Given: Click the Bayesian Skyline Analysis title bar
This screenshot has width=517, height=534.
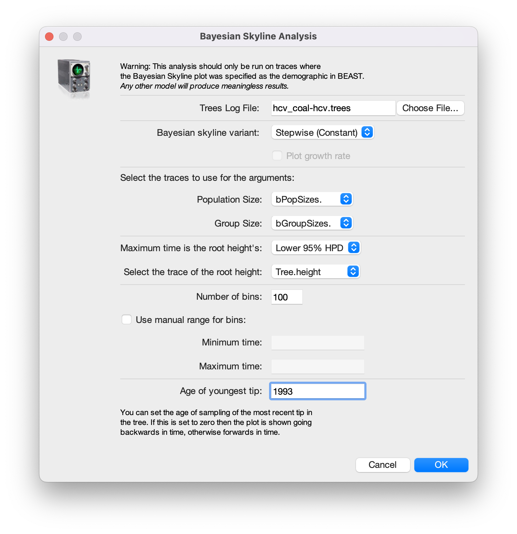Looking at the screenshot, I should click(258, 37).
